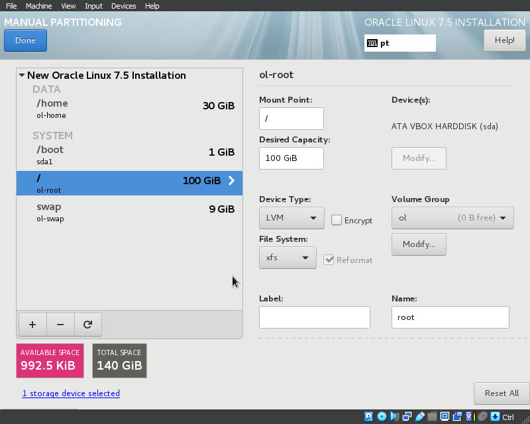Screen dimensions: 530x424
Task: Focus the Name field containing root
Action: pos(450,317)
